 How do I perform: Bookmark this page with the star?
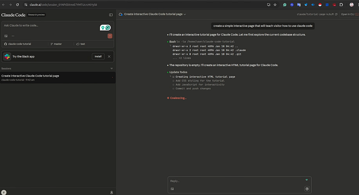(275, 5)
